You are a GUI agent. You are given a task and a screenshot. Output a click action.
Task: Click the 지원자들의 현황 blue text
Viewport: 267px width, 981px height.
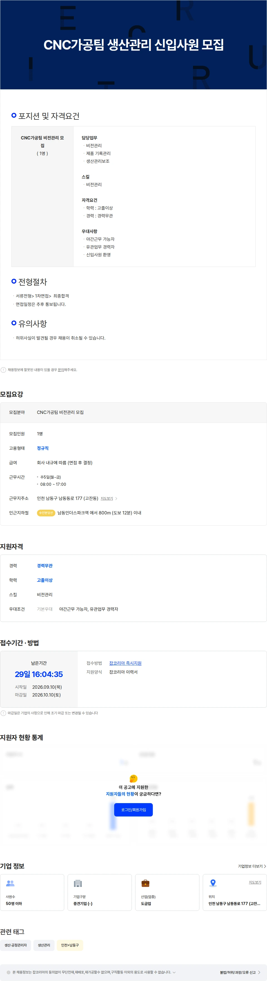tap(120, 794)
